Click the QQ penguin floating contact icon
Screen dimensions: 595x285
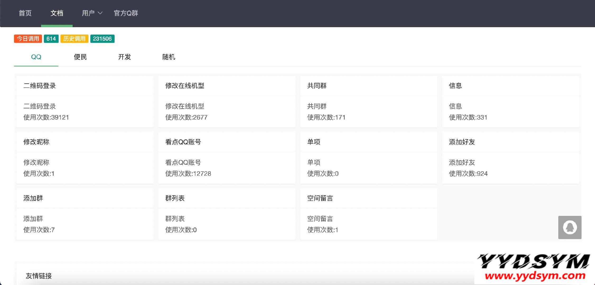click(570, 227)
